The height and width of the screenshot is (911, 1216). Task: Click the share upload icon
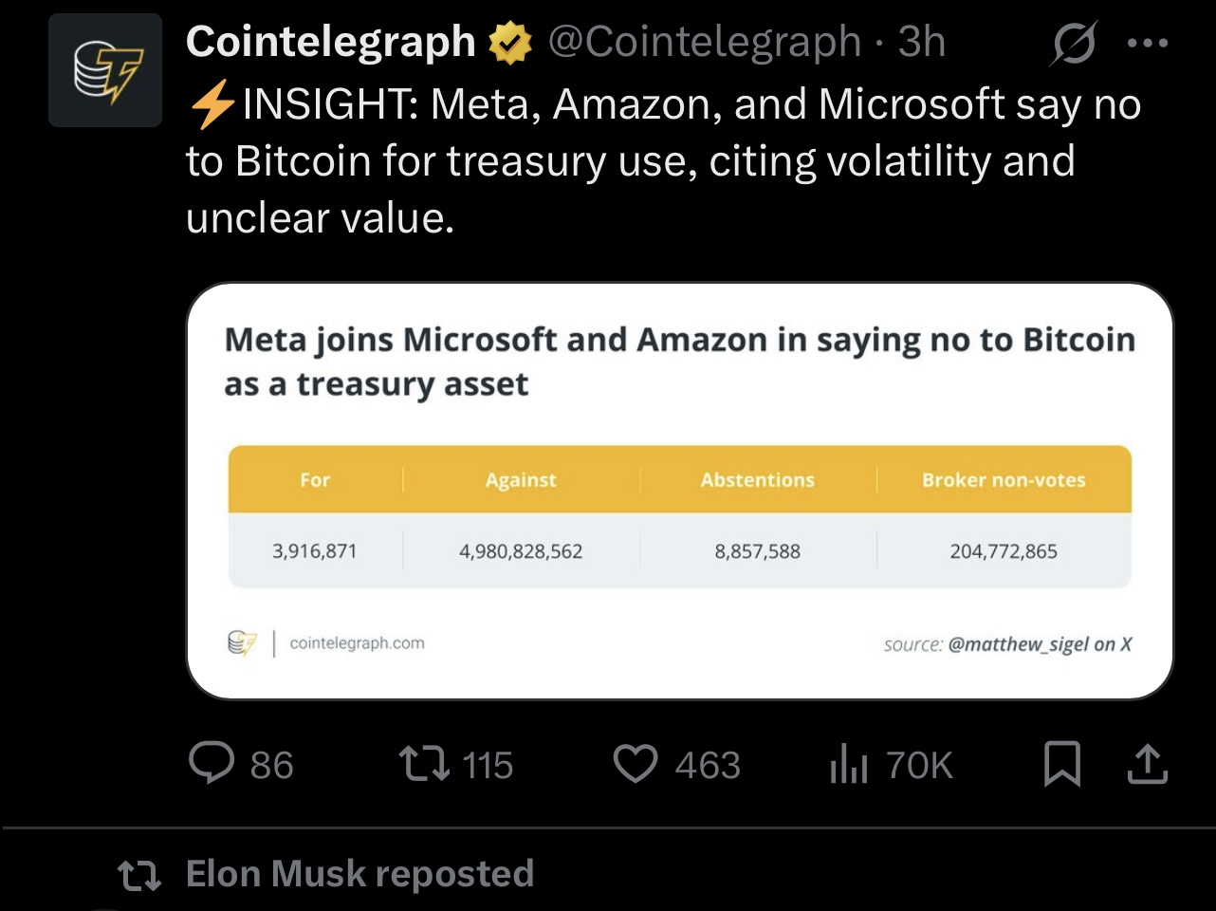[x=1148, y=764]
